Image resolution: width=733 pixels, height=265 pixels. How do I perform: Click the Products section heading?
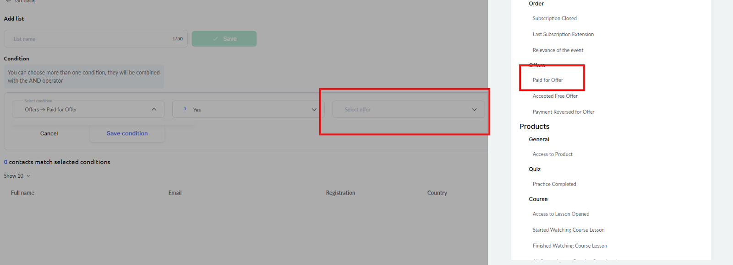(534, 127)
